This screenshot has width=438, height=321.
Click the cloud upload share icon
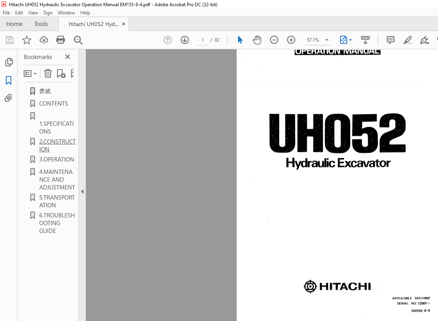coord(43,40)
